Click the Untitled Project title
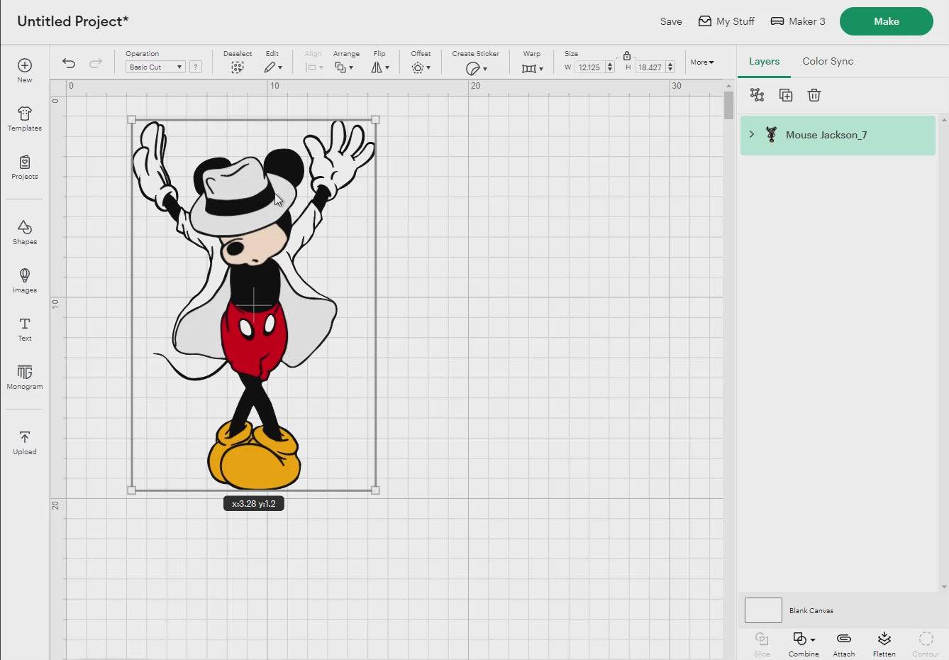949x660 pixels. coord(72,21)
